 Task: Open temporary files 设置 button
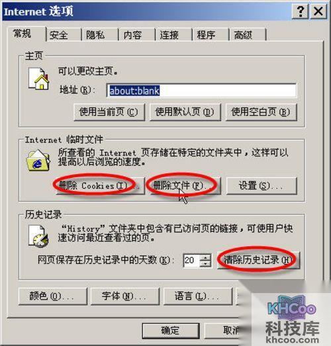coord(261,186)
